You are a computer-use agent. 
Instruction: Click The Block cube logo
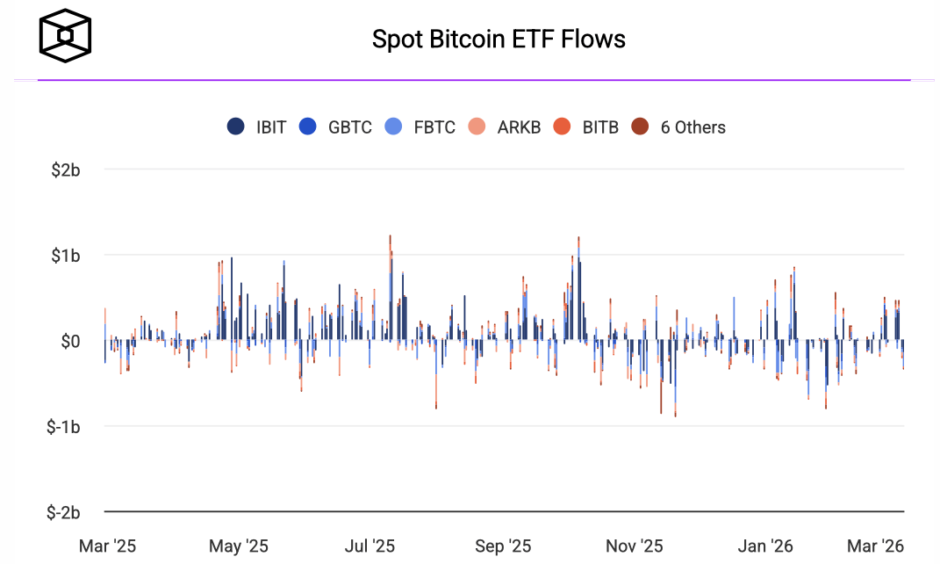pos(65,37)
